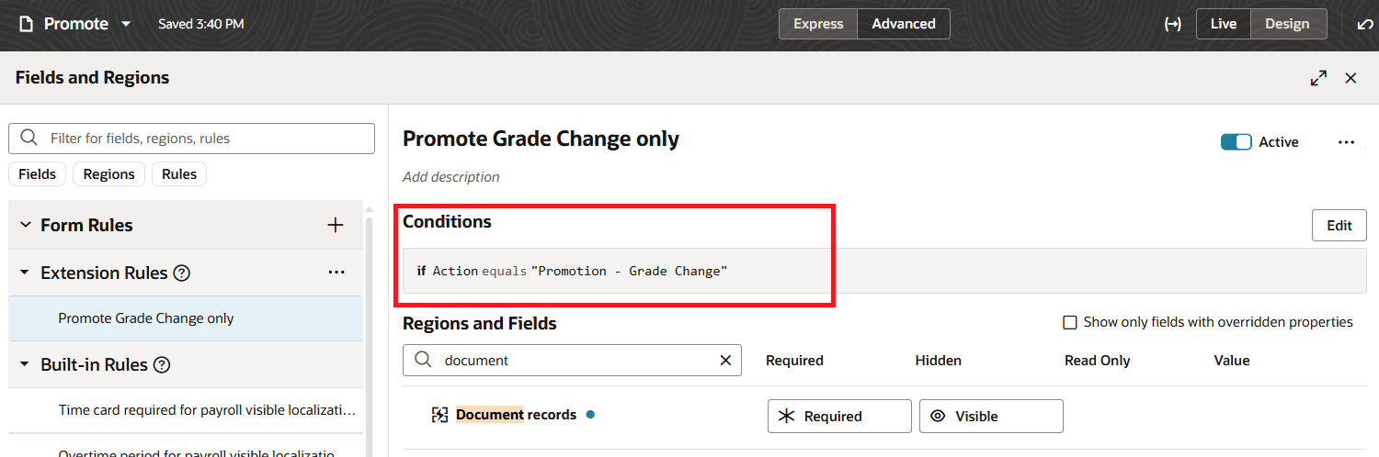The image size is (1379, 457).
Task: Open rule actions menu beside Active
Action: (x=1347, y=142)
